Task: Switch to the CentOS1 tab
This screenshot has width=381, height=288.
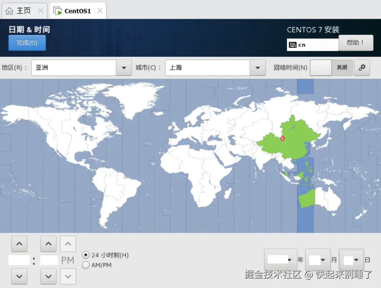Action: (x=78, y=11)
